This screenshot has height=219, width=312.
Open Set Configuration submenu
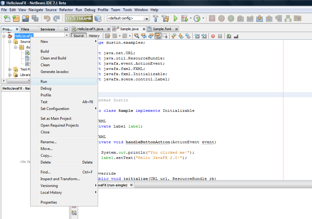click(64, 109)
